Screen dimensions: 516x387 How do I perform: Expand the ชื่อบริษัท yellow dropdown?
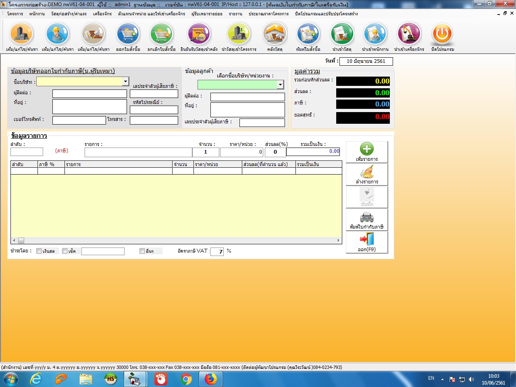(125, 81)
